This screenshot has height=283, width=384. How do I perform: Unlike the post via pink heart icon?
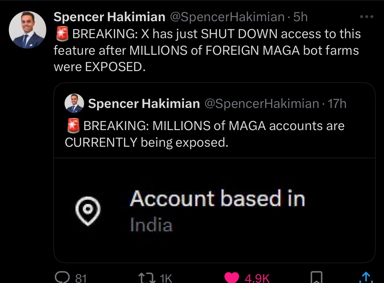click(x=232, y=277)
